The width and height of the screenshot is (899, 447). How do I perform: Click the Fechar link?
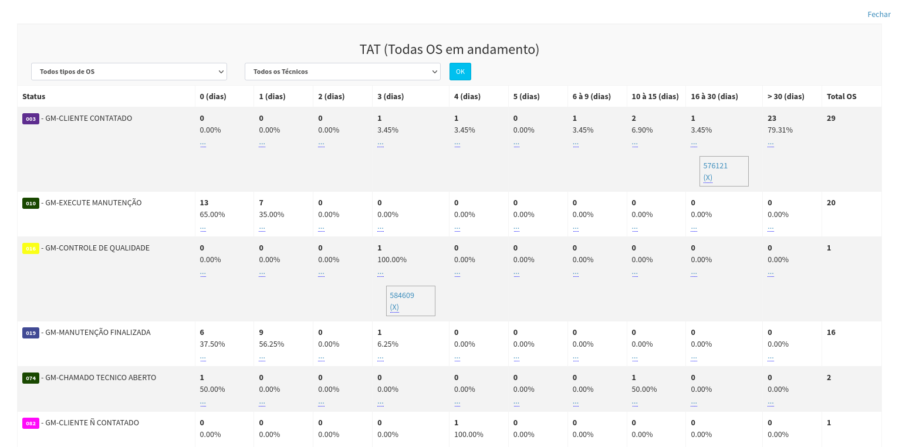point(878,14)
